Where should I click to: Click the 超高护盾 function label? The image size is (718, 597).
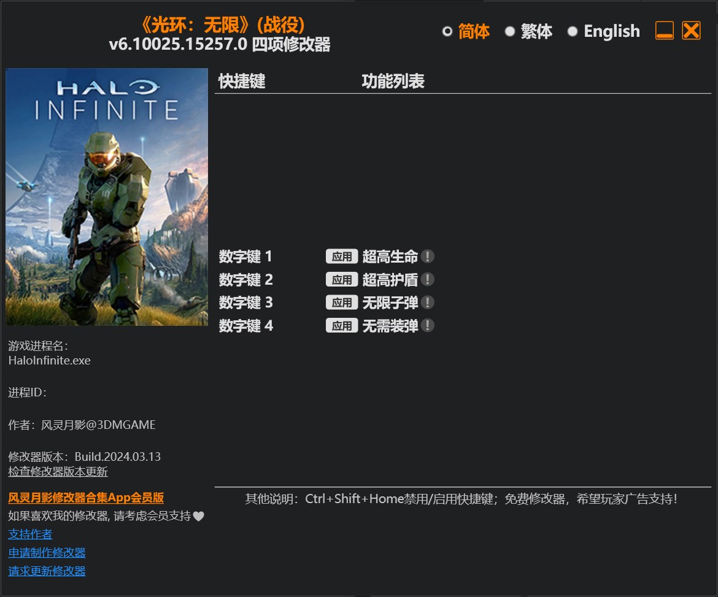point(390,279)
